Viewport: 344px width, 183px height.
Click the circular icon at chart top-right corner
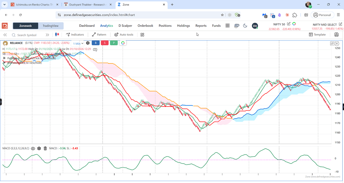point(337,43)
